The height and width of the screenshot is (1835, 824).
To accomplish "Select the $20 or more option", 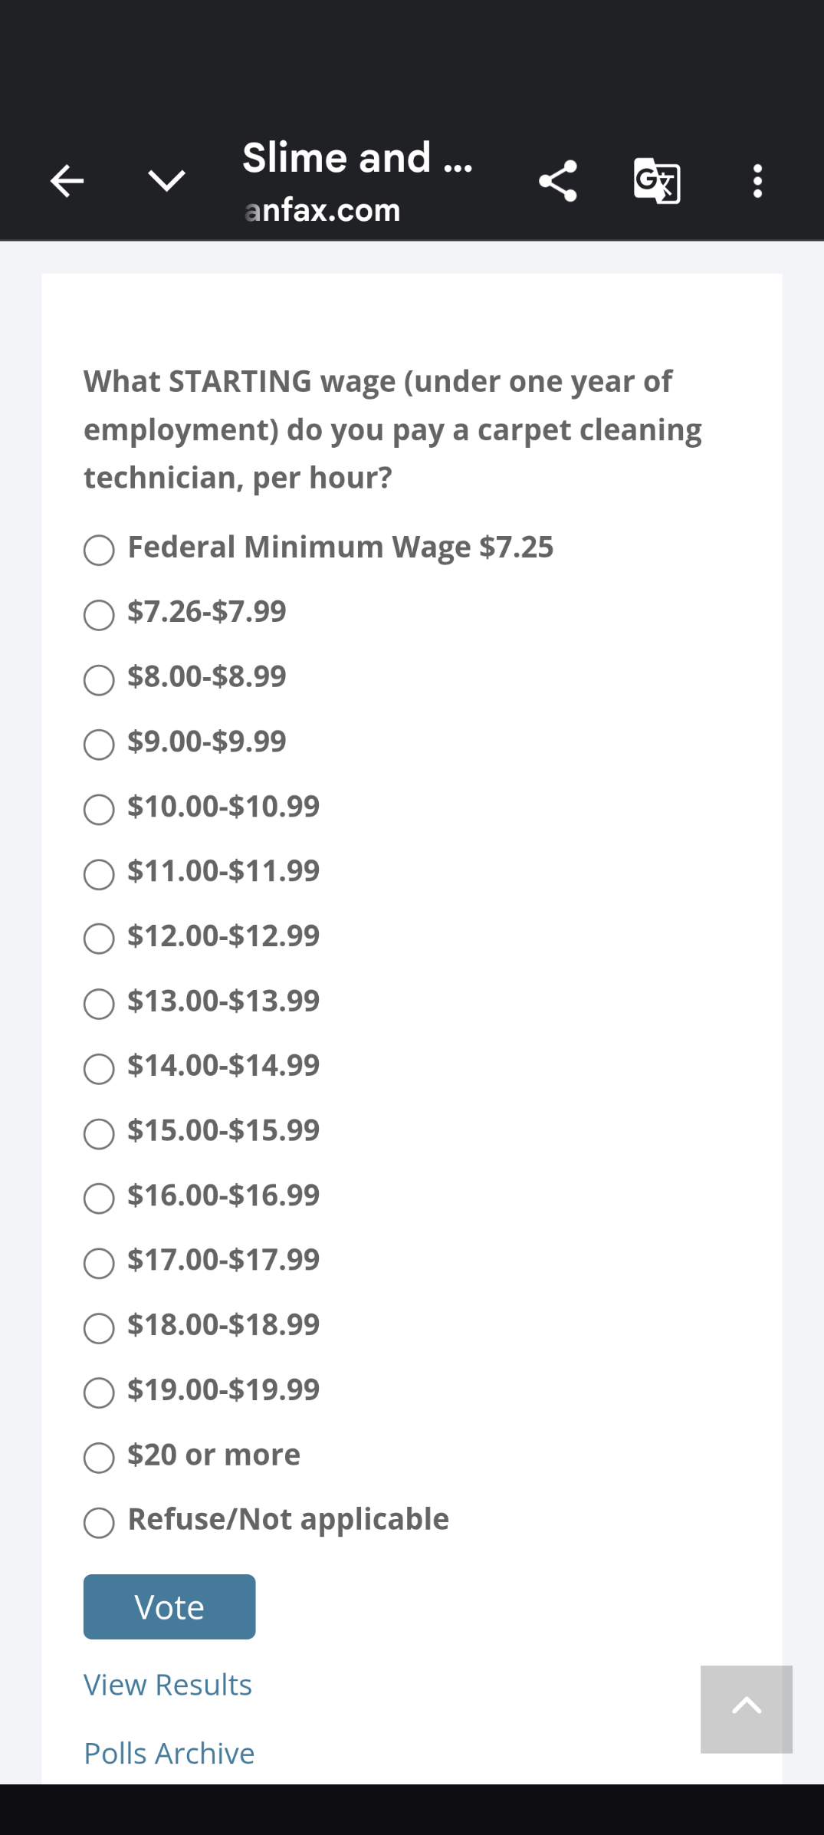I will pos(99,1458).
